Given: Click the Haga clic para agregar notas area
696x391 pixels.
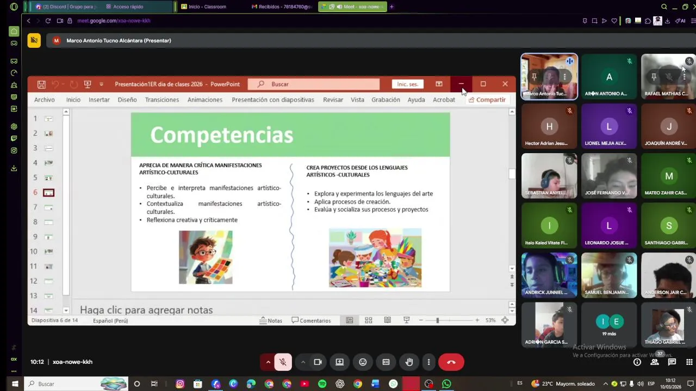Looking at the screenshot, I should click(x=146, y=310).
